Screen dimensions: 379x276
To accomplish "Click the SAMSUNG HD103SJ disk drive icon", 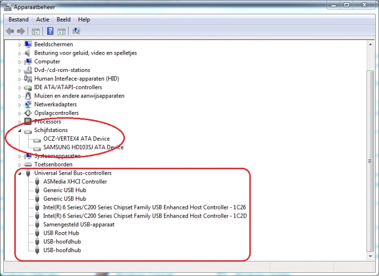I will pos(37,148).
